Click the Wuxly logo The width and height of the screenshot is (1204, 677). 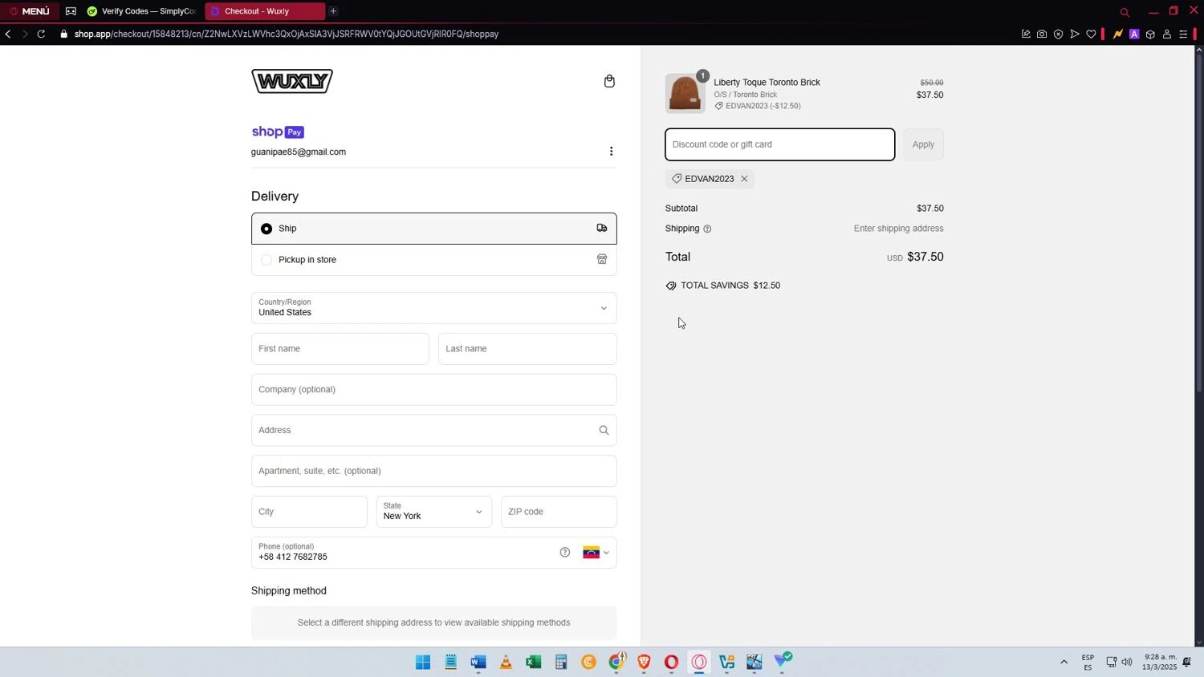292,81
